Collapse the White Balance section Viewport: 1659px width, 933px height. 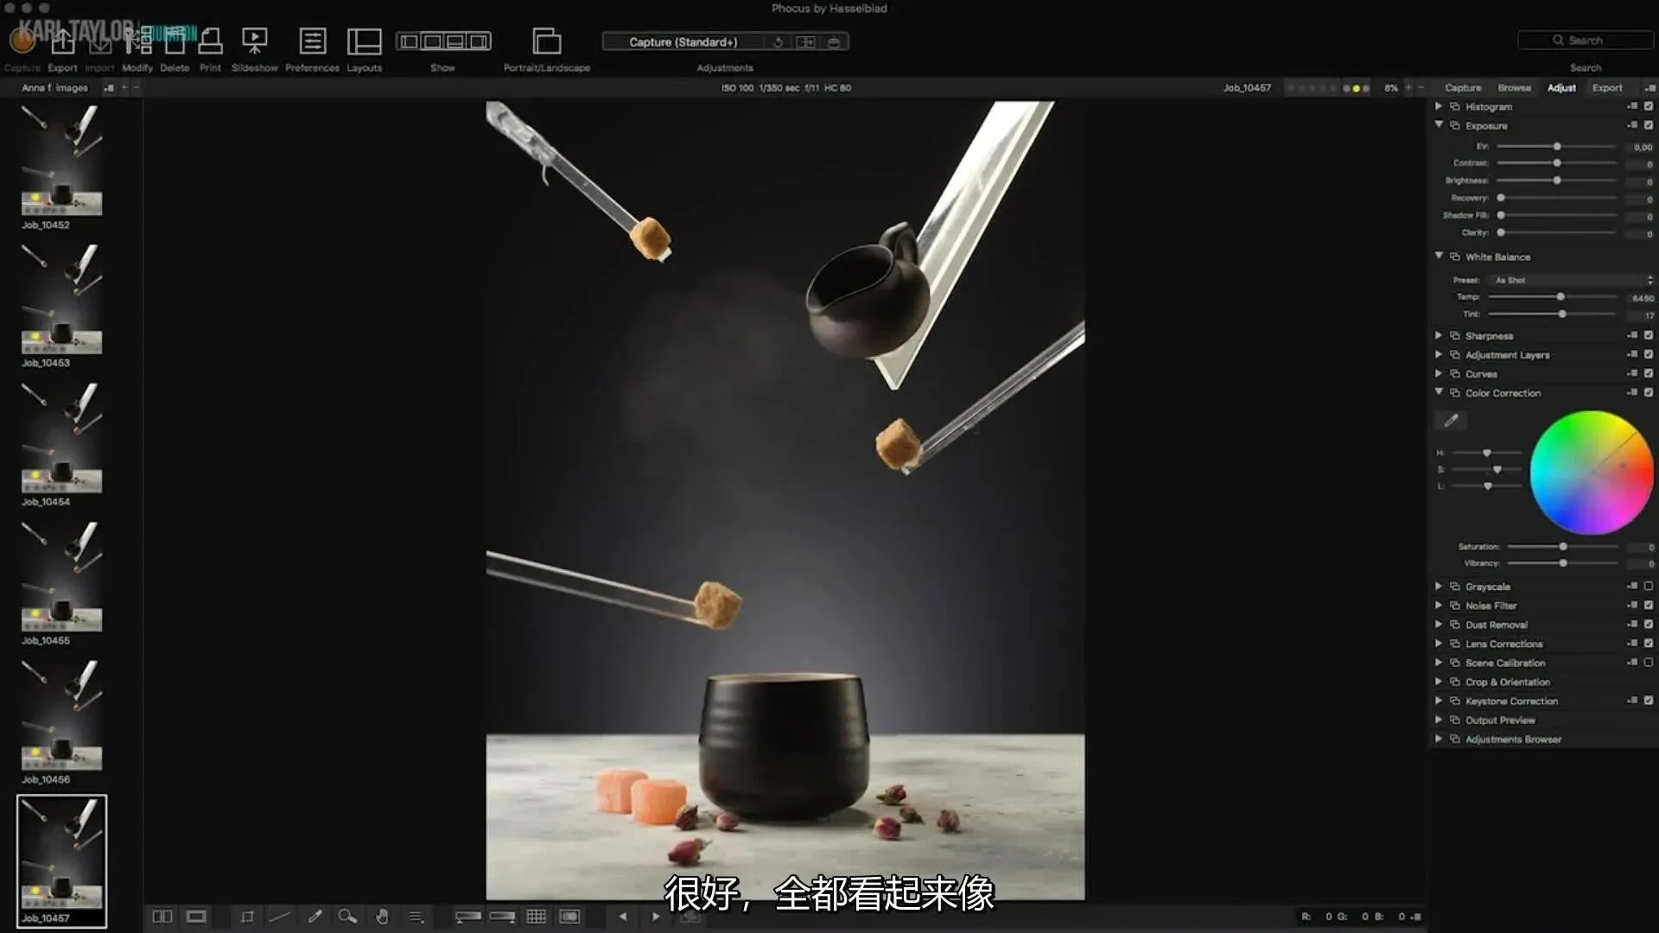click(1439, 256)
